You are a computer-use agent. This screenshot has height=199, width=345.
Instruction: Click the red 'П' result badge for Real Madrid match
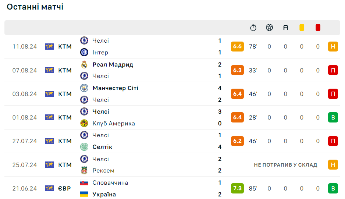tap(333, 70)
